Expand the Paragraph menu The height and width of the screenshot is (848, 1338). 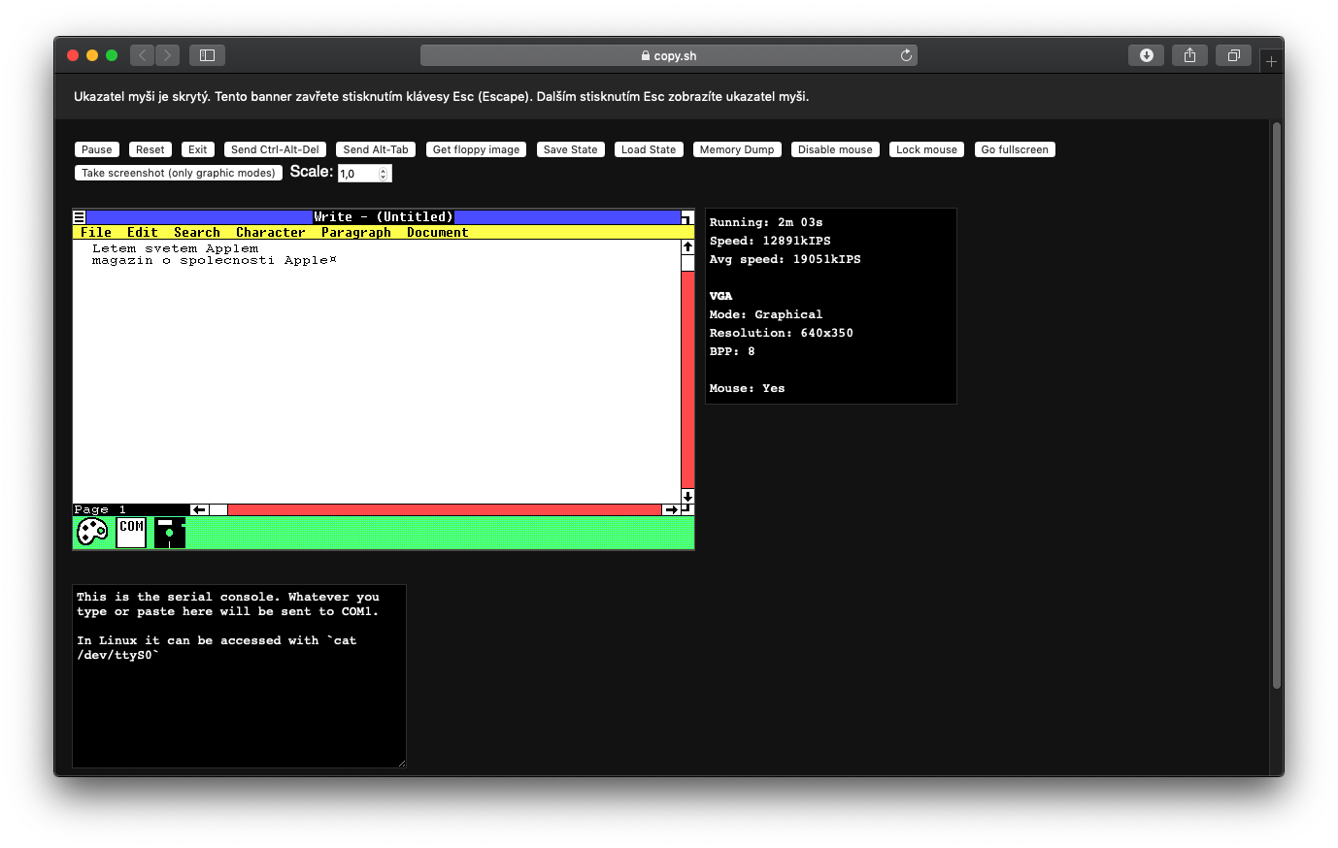click(x=355, y=233)
